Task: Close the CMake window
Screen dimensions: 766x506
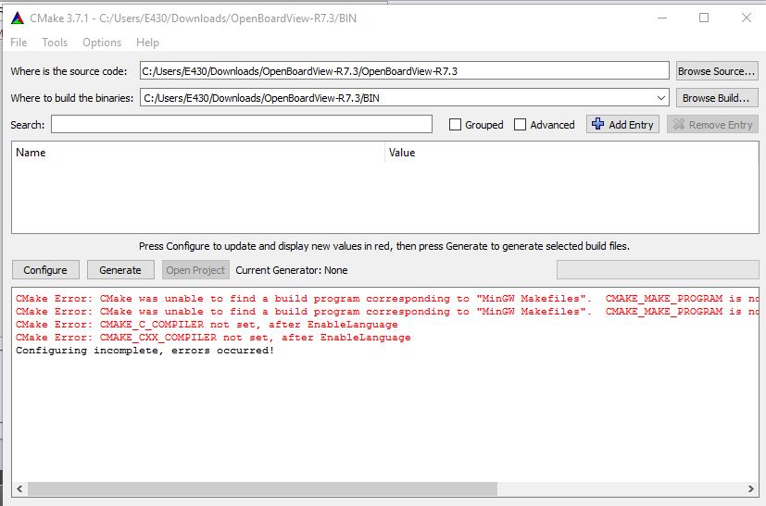Action: [x=746, y=19]
